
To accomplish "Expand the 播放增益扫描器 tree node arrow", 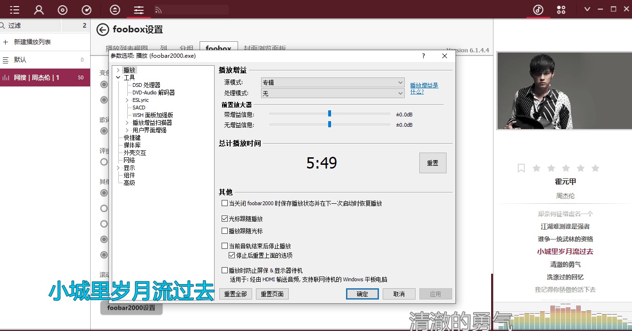I will coord(127,123).
